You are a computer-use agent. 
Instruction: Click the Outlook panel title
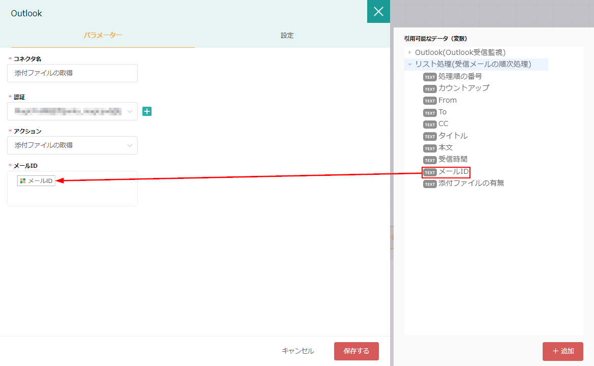(26, 13)
